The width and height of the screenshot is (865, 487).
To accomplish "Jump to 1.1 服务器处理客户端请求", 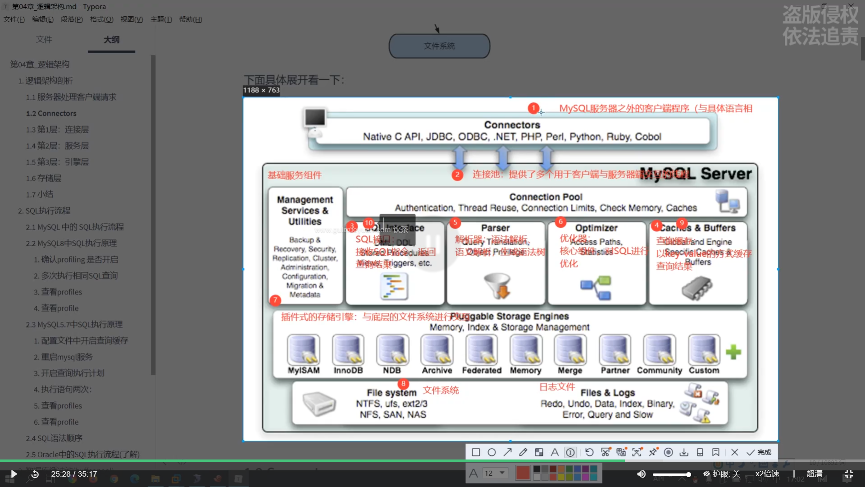I will [x=71, y=97].
